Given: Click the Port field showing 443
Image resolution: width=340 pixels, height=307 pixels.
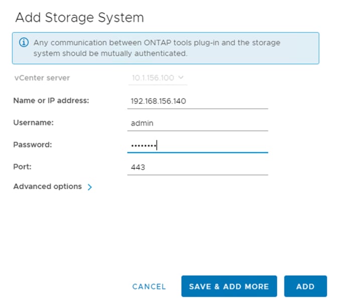Looking at the screenshot, I should click(x=198, y=167).
